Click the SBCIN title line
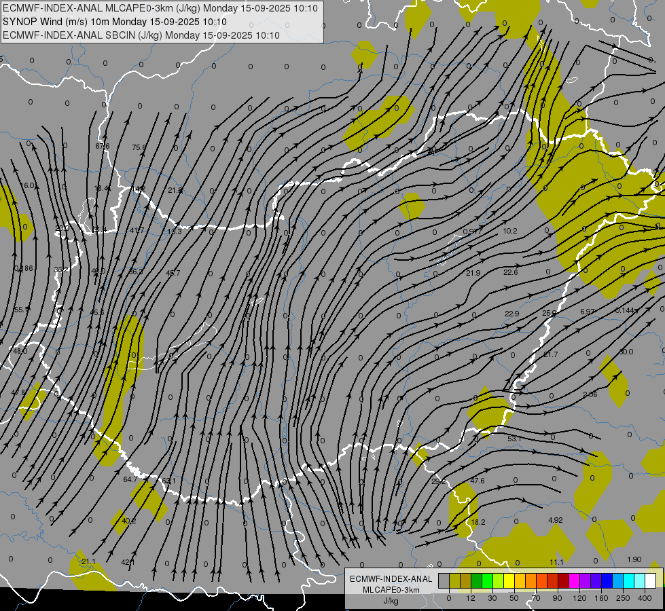Screen dimensions: 665x611 [x=141, y=35]
